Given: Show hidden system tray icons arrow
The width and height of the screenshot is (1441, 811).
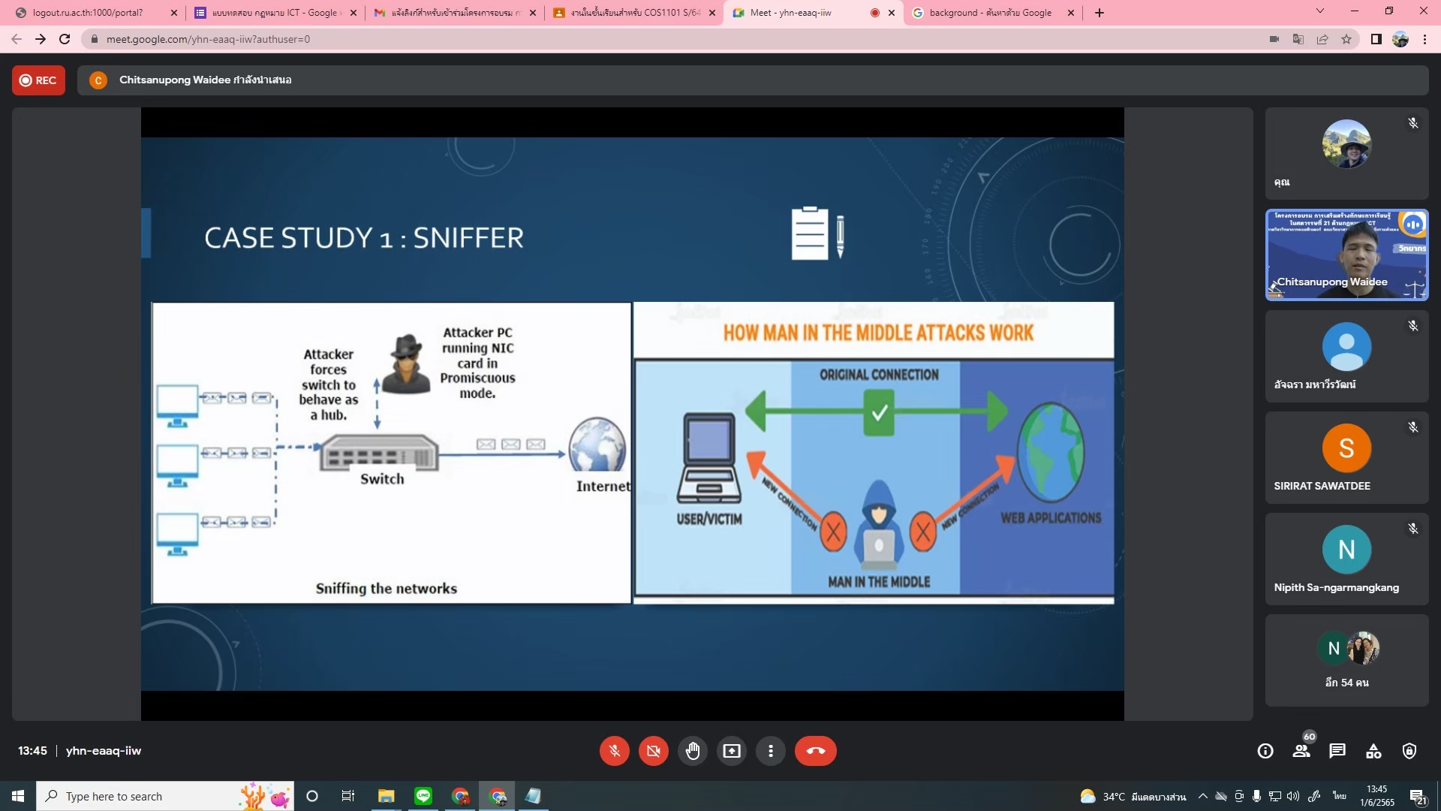Looking at the screenshot, I should click(1202, 796).
